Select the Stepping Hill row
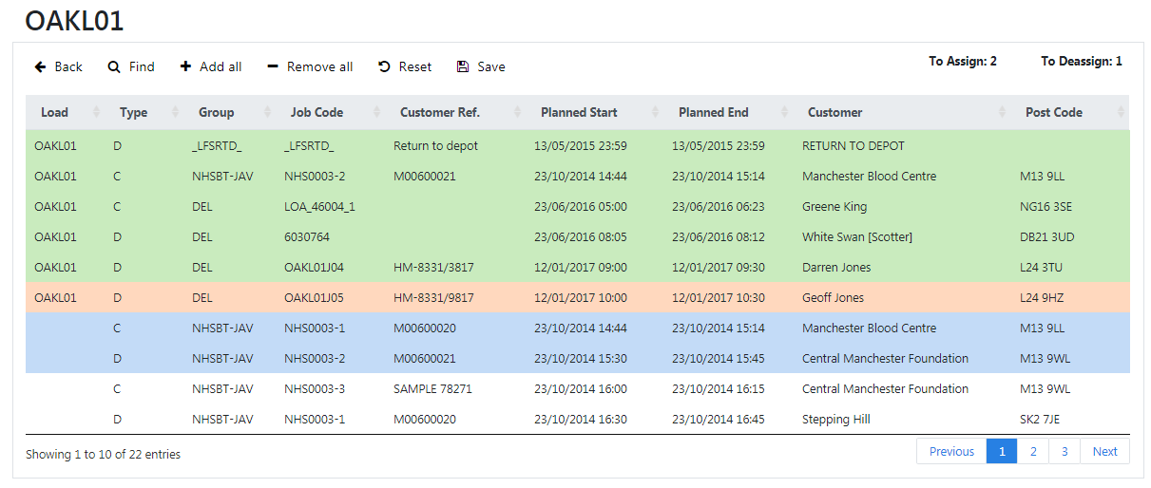Image resolution: width=1151 pixels, height=488 pixels. coord(578,419)
